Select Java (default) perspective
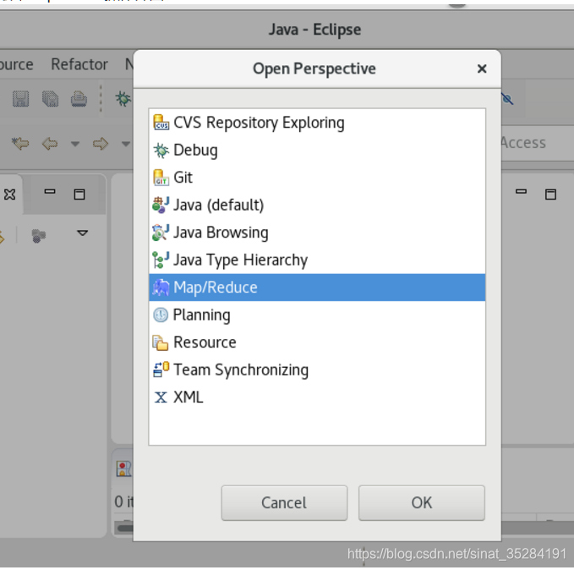 [x=317, y=205]
